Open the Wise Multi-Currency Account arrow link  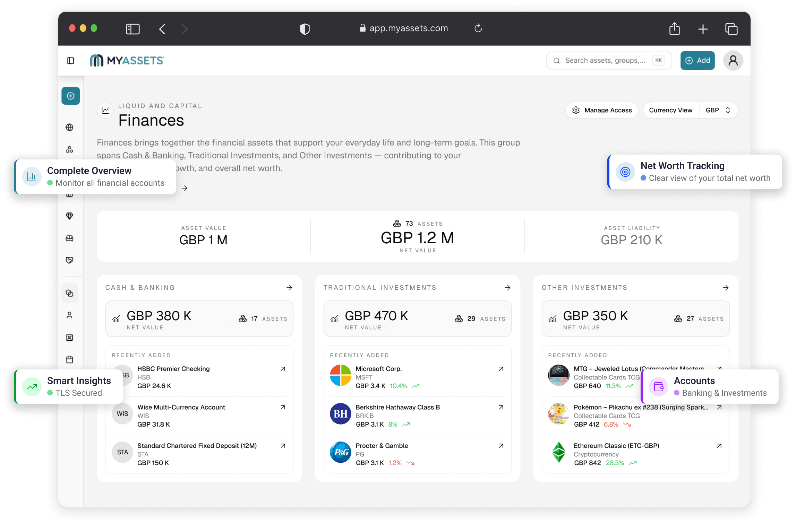pyautogui.click(x=283, y=407)
